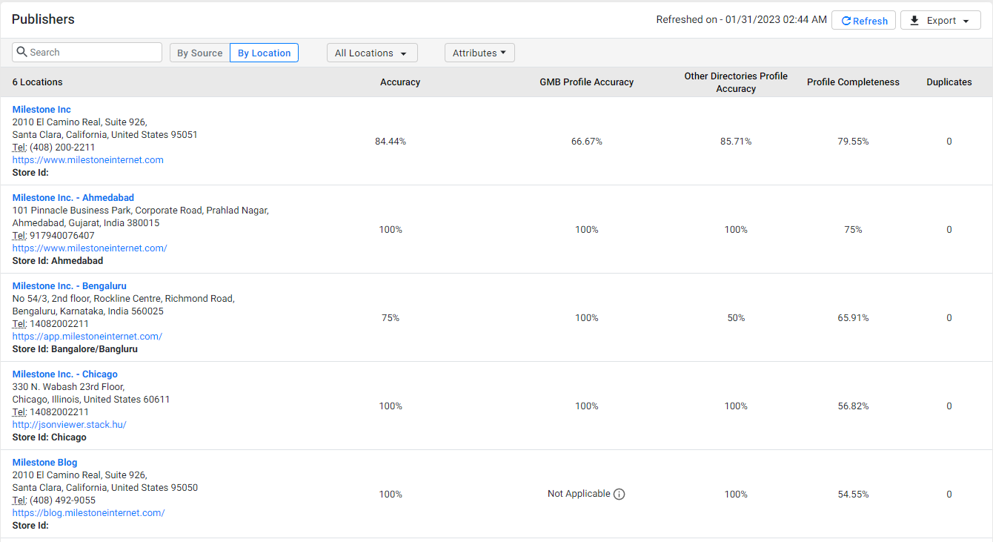Open the Attributes dropdown
Viewport: 993px width, 542px height.
(479, 53)
